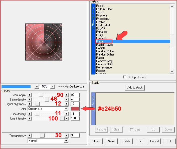Image resolution: width=177 pixels, height=149 pixels.
Task: Open the Normal blend mode dropdown
Action: pos(66,141)
